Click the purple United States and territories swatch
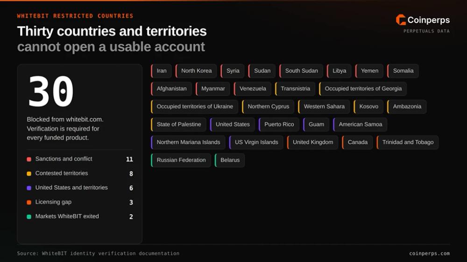Viewport: 467px width, 262px height. [29, 188]
